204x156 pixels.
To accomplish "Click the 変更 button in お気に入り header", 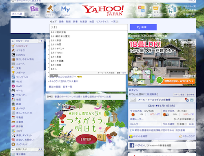I will tap(40, 149).
